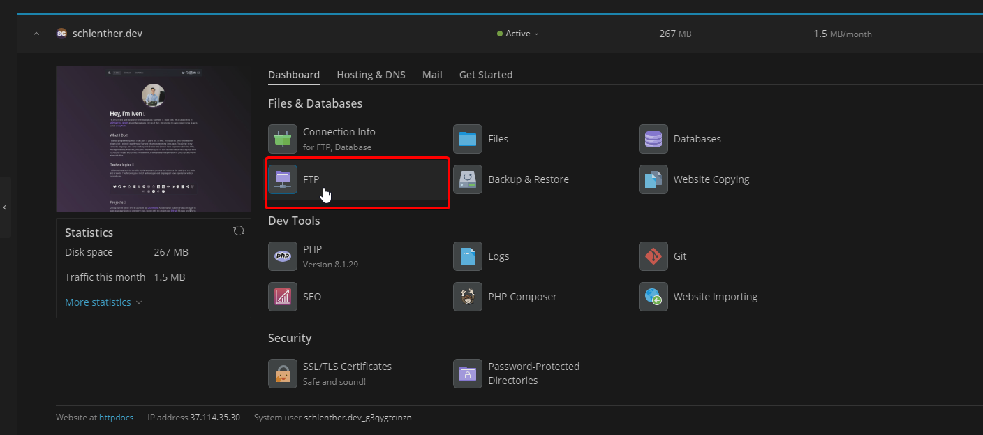983x435 pixels.
Task: Open the Active status dropdown
Action: pos(518,34)
